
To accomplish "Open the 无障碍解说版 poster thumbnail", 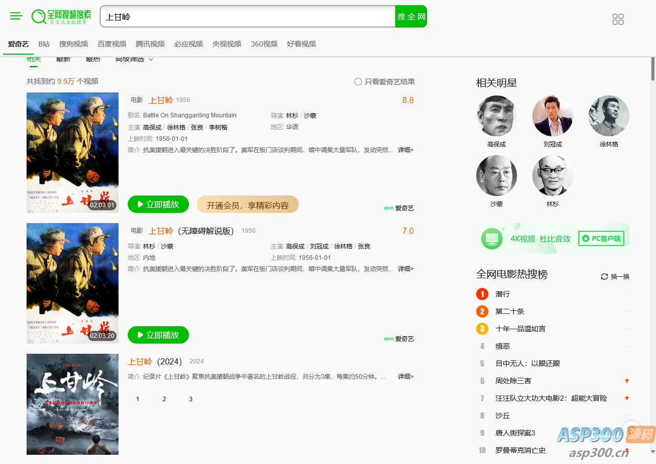I will [x=73, y=283].
